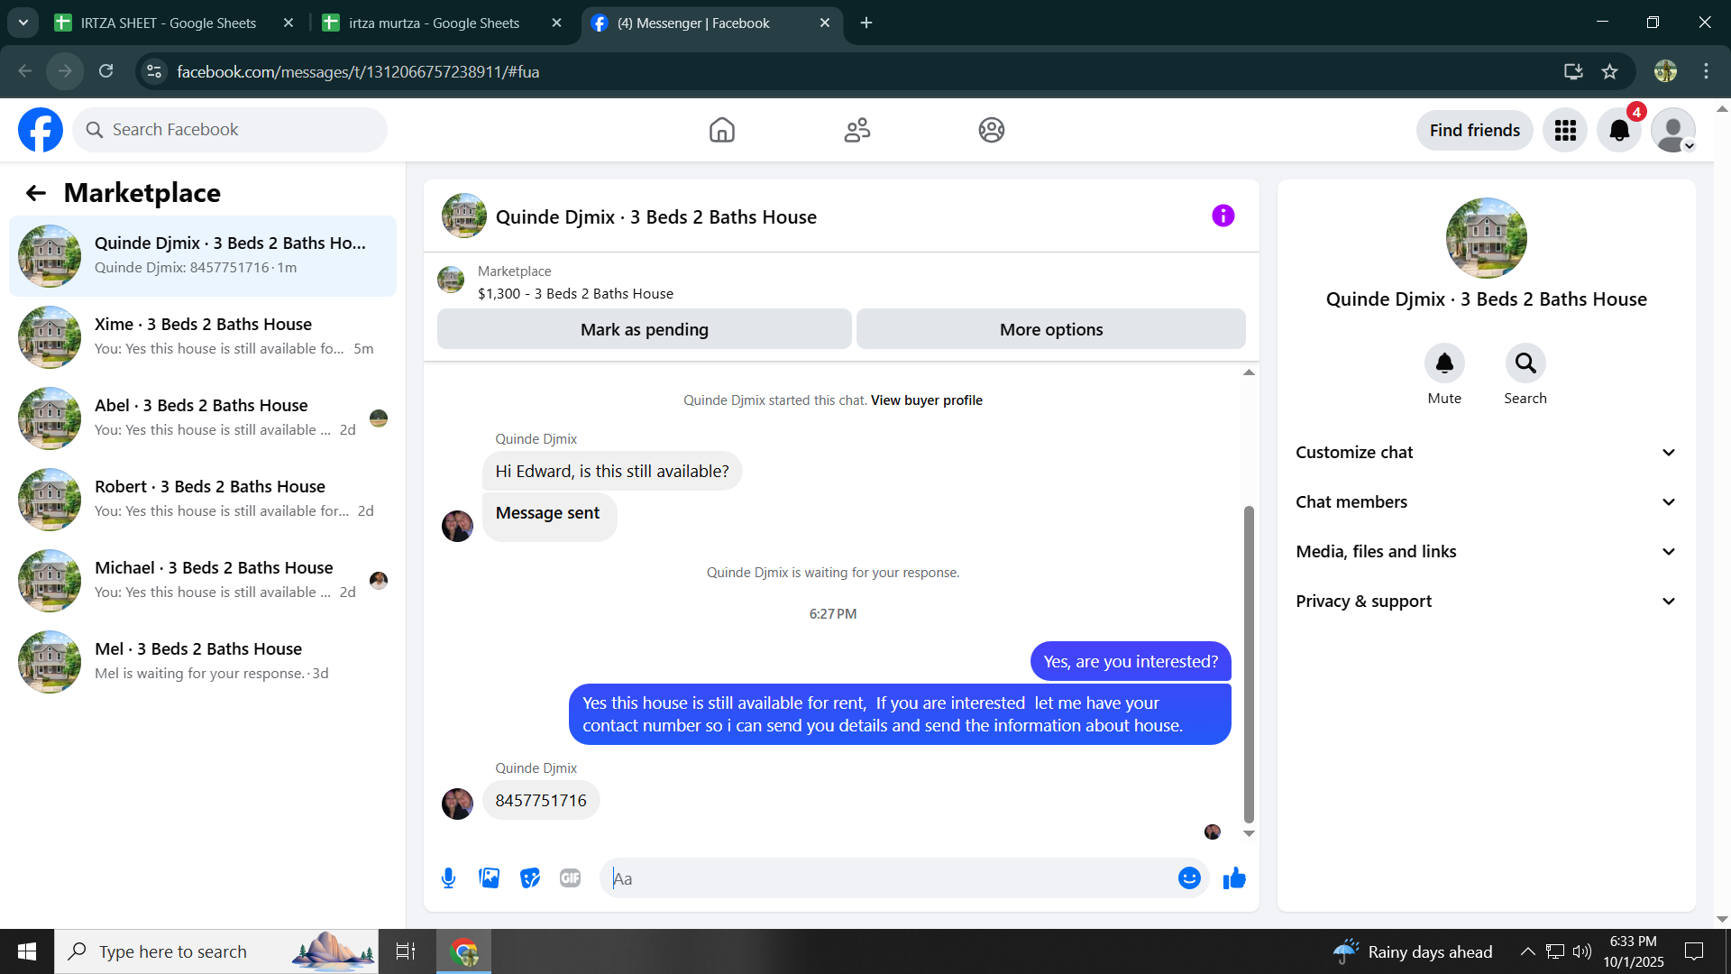This screenshot has width=1731, height=974.
Task: Open the Friends icon in top navigation
Action: point(856,130)
